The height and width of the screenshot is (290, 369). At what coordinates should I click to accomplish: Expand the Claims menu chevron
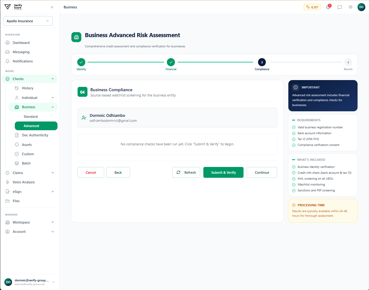(53, 173)
